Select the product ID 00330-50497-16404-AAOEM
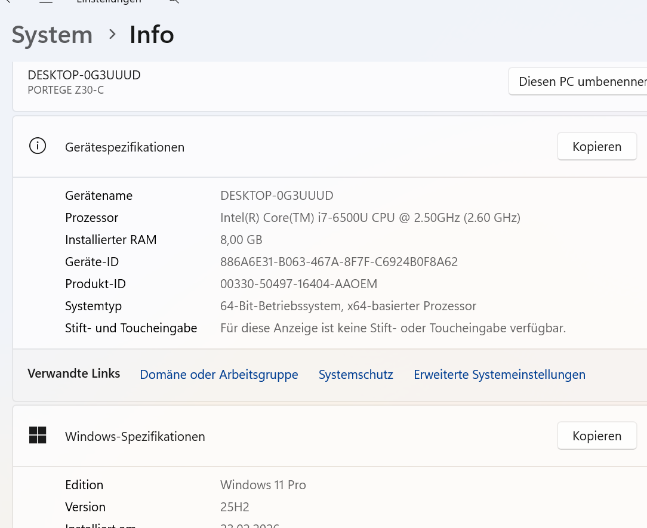 (x=299, y=284)
